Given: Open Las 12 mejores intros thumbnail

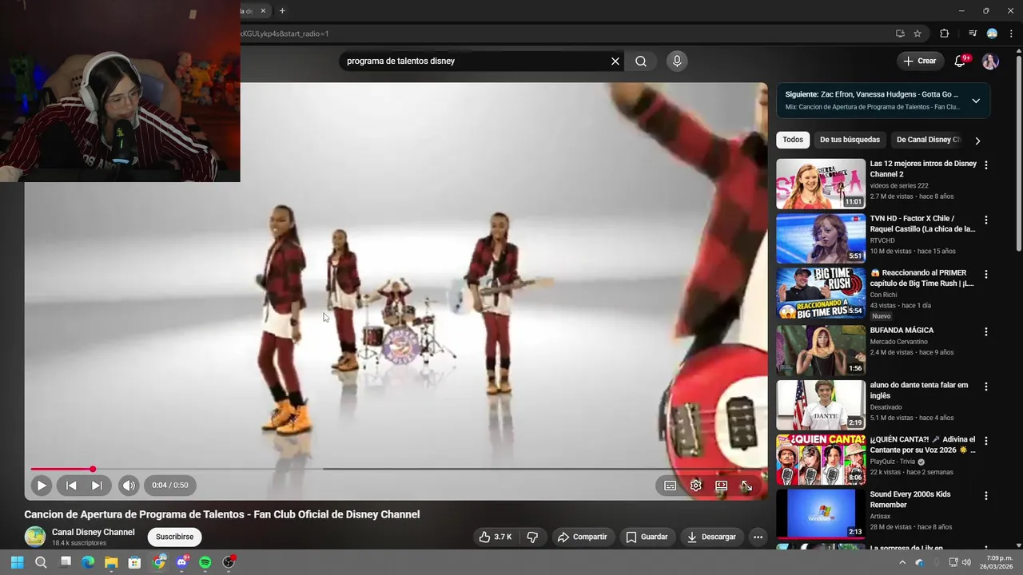Looking at the screenshot, I should 821,184.
